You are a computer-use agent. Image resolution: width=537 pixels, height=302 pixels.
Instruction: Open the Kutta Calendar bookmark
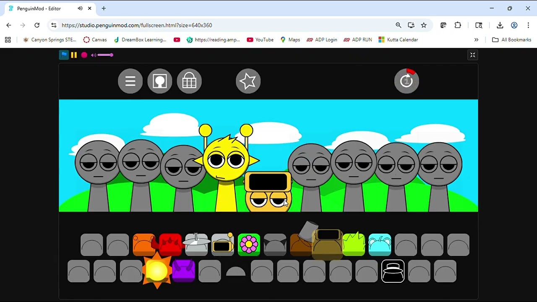pos(398,40)
